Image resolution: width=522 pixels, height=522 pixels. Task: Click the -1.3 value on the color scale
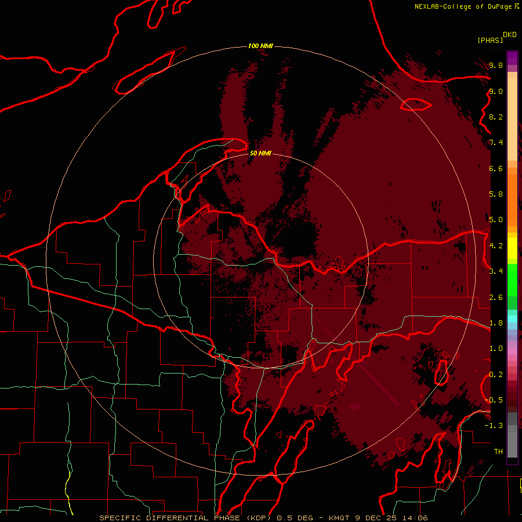pyautogui.click(x=494, y=426)
